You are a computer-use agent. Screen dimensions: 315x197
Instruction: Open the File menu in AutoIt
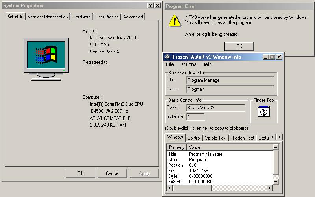(x=170, y=64)
